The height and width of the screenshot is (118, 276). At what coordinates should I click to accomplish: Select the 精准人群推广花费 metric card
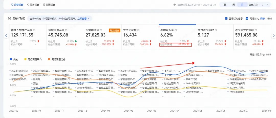pyautogui.click(x=28, y=37)
